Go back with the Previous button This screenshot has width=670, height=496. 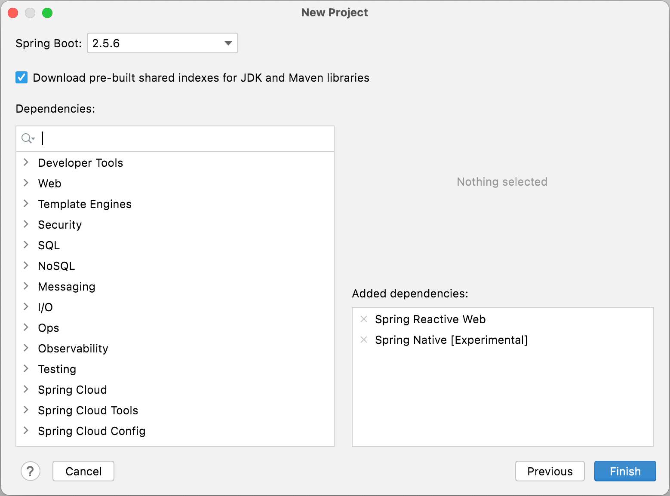click(550, 471)
